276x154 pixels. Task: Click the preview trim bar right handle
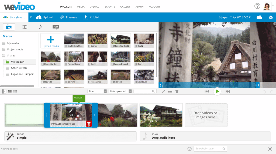pyautogui.click(x=257, y=85)
